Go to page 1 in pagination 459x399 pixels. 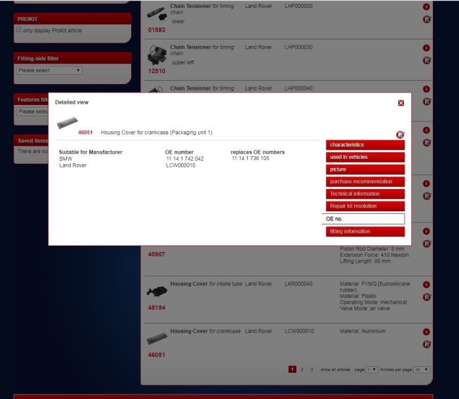coord(292,369)
